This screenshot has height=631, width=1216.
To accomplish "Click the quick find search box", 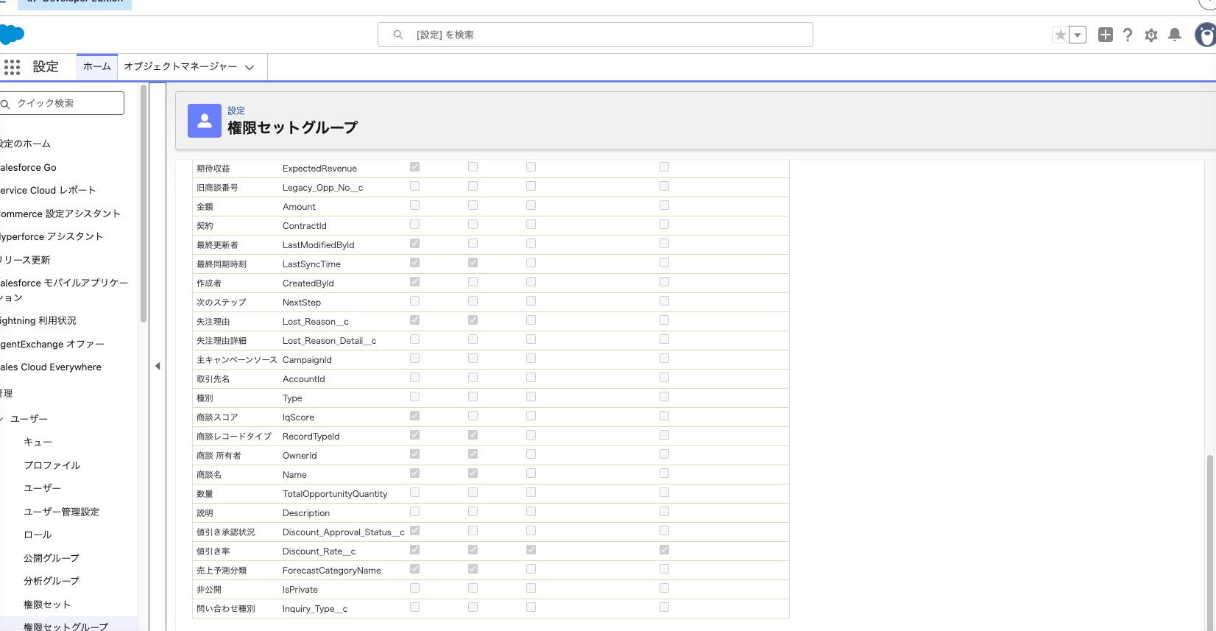I will pos(62,103).
